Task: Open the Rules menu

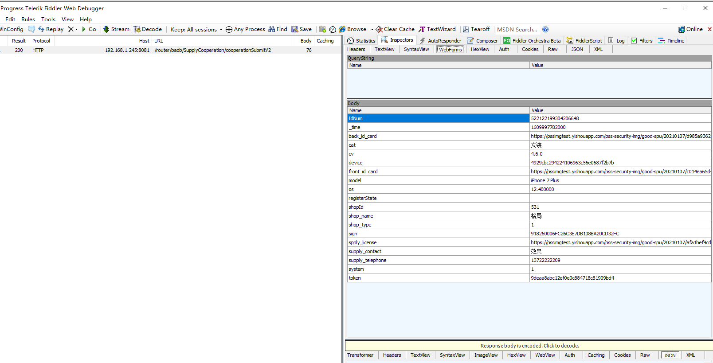Action: click(x=28, y=20)
